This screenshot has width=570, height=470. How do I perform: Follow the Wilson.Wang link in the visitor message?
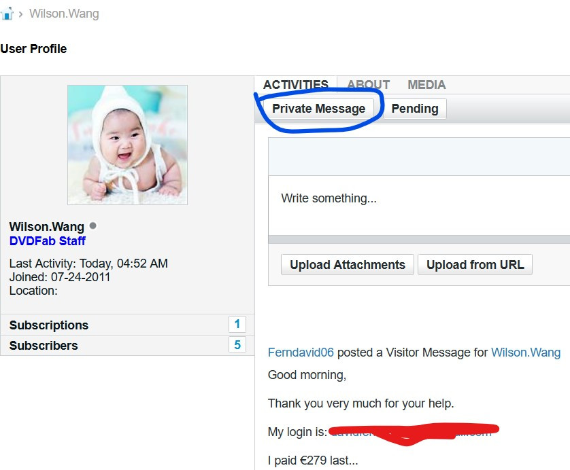point(525,352)
